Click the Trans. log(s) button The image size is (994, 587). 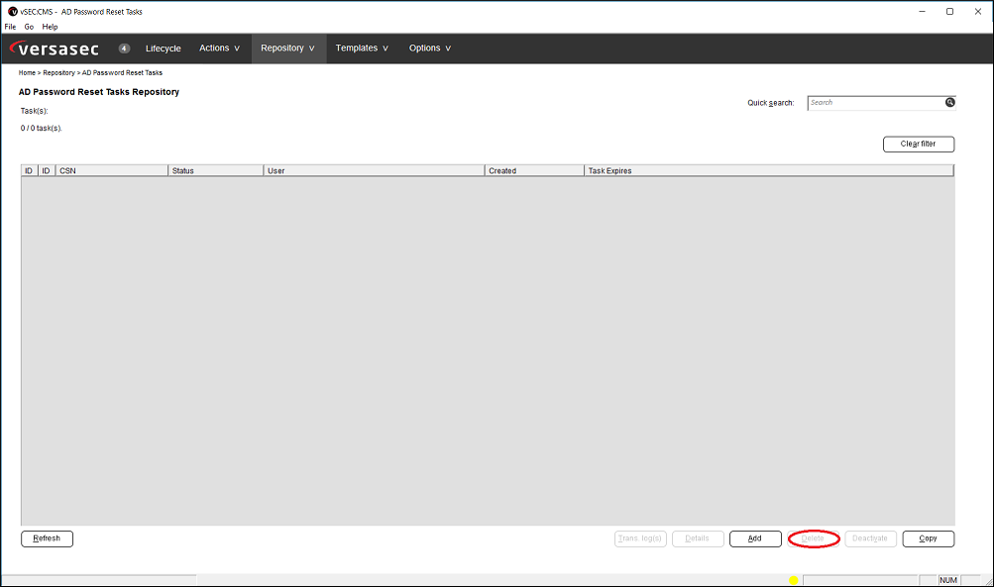(x=640, y=538)
